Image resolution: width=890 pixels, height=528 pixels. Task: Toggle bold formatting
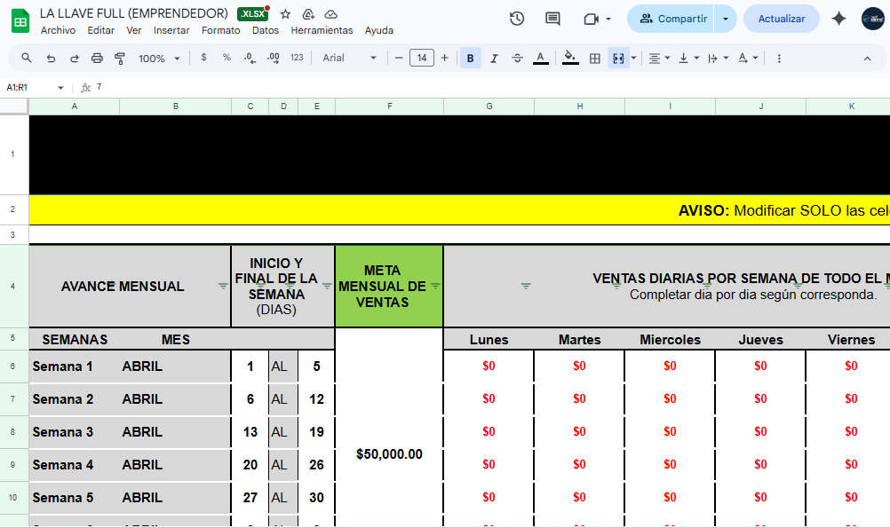click(x=470, y=58)
